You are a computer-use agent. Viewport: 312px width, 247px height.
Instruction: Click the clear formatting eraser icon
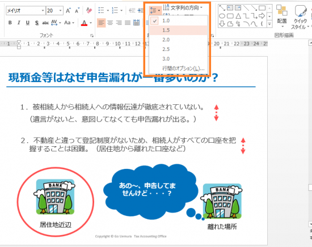pos(89,10)
